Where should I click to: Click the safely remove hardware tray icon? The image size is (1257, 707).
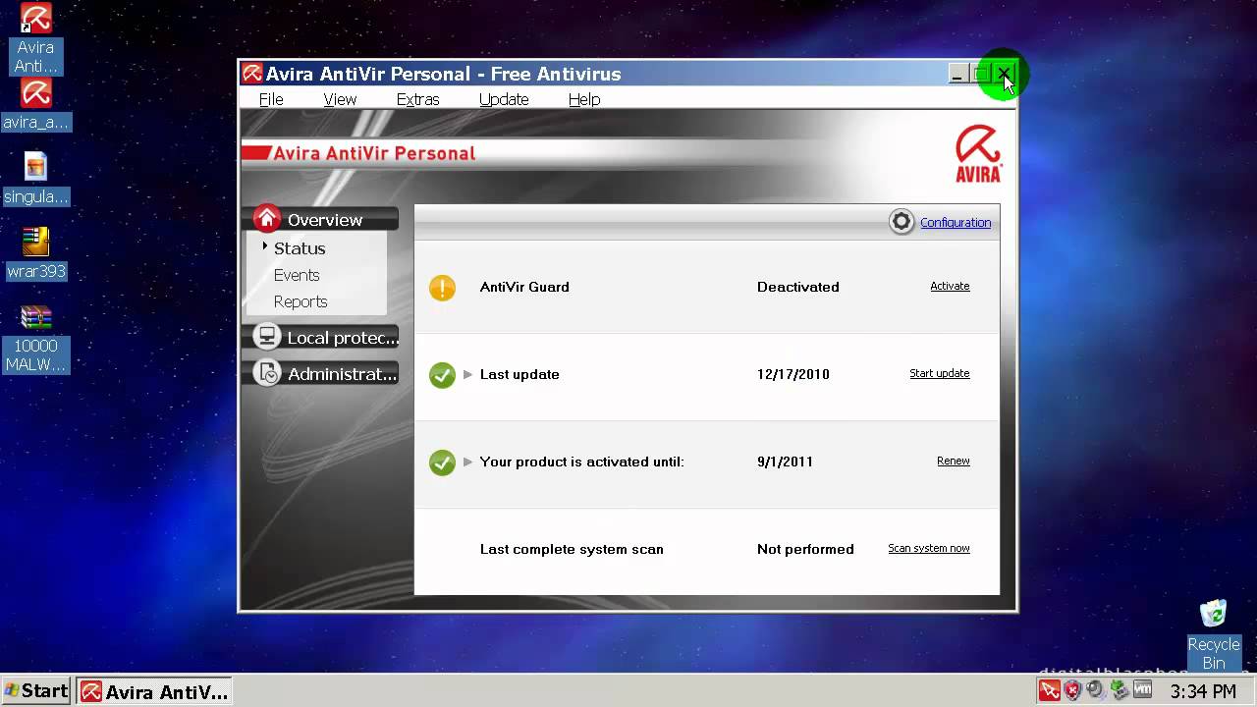(x=1119, y=691)
